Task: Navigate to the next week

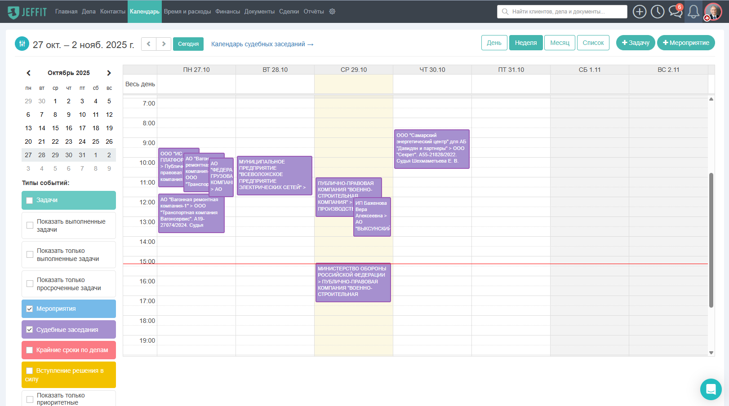Action: pos(164,44)
